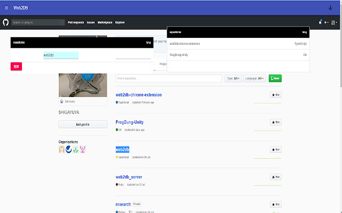The width and height of the screenshot is (342, 213).
Task: Go to Pull requests
Action: click(x=76, y=22)
